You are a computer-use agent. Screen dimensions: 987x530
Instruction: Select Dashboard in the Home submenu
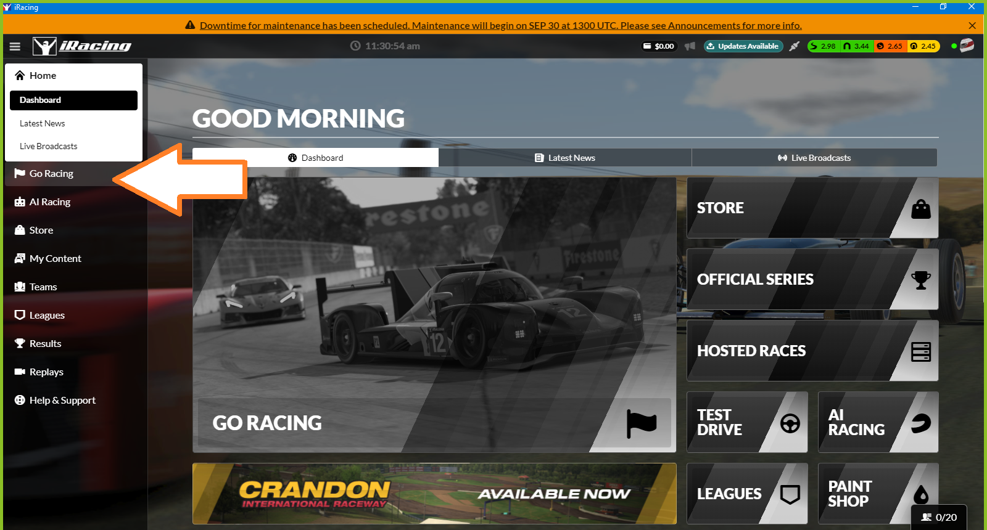click(73, 100)
